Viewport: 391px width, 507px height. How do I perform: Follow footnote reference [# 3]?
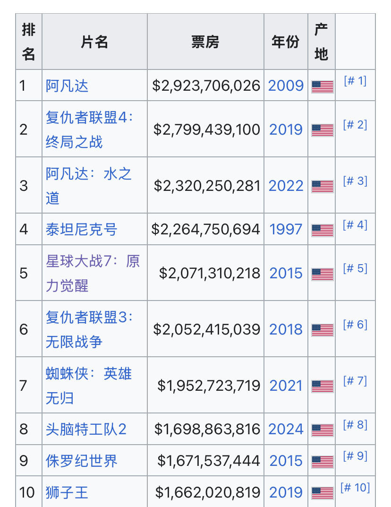(355, 181)
